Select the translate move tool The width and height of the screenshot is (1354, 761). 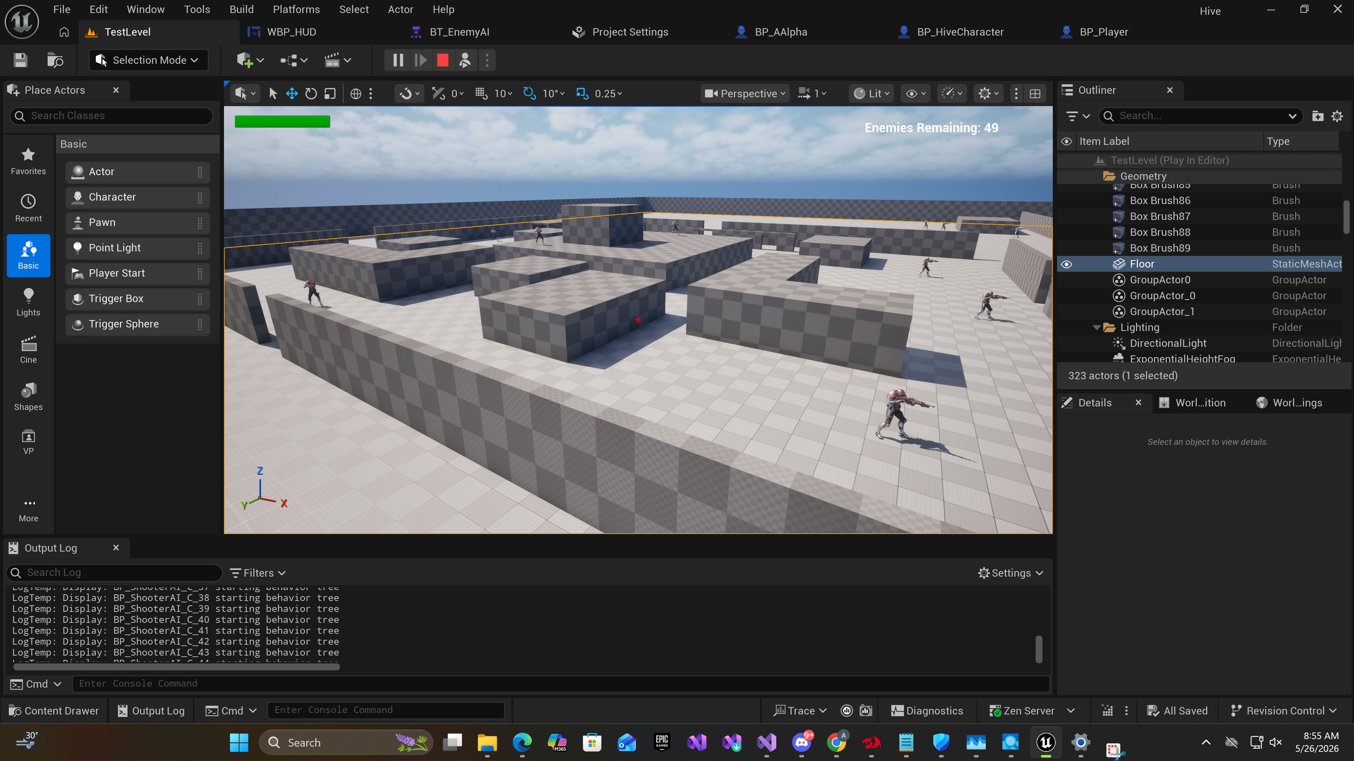(292, 93)
